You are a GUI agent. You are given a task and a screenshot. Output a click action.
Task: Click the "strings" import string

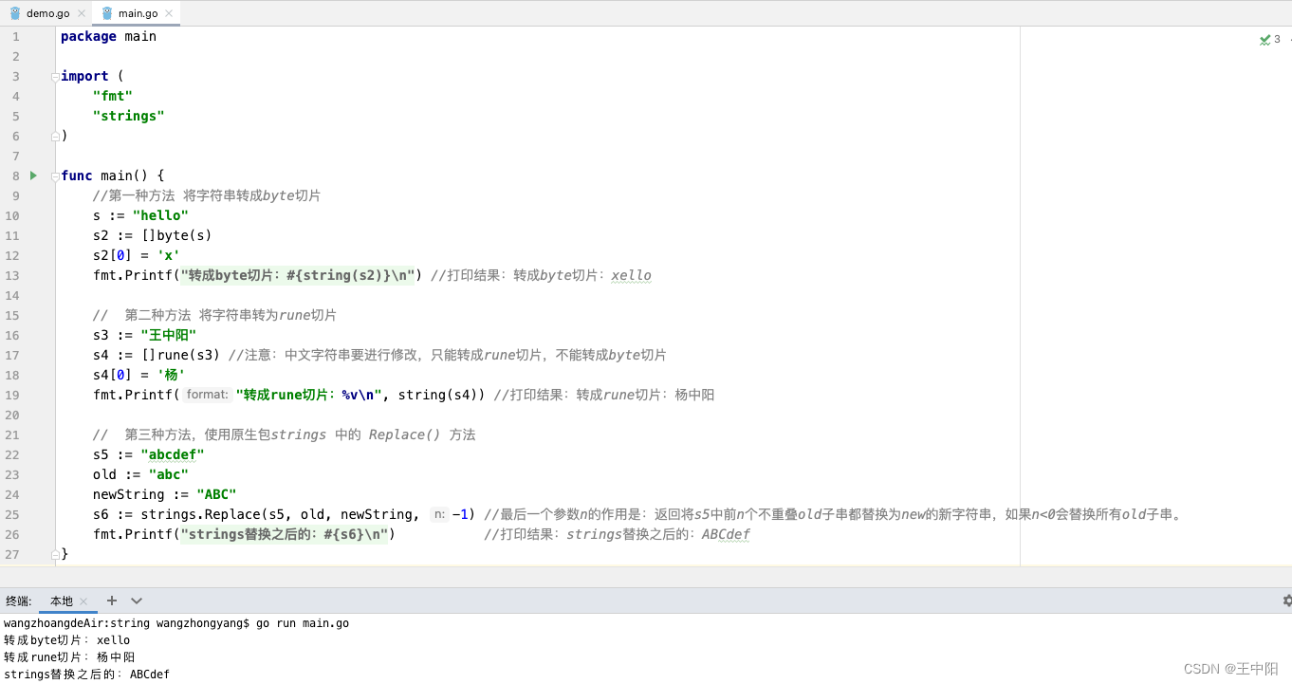click(x=129, y=116)
